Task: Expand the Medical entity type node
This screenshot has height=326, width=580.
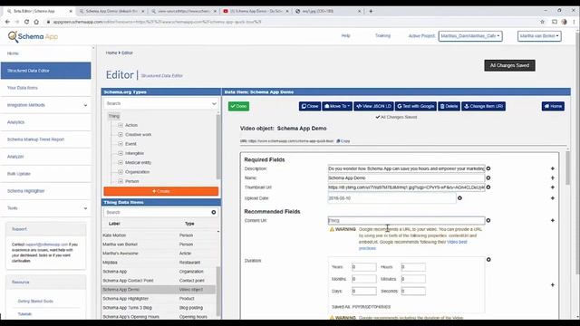Action: [x=121, y=162]
